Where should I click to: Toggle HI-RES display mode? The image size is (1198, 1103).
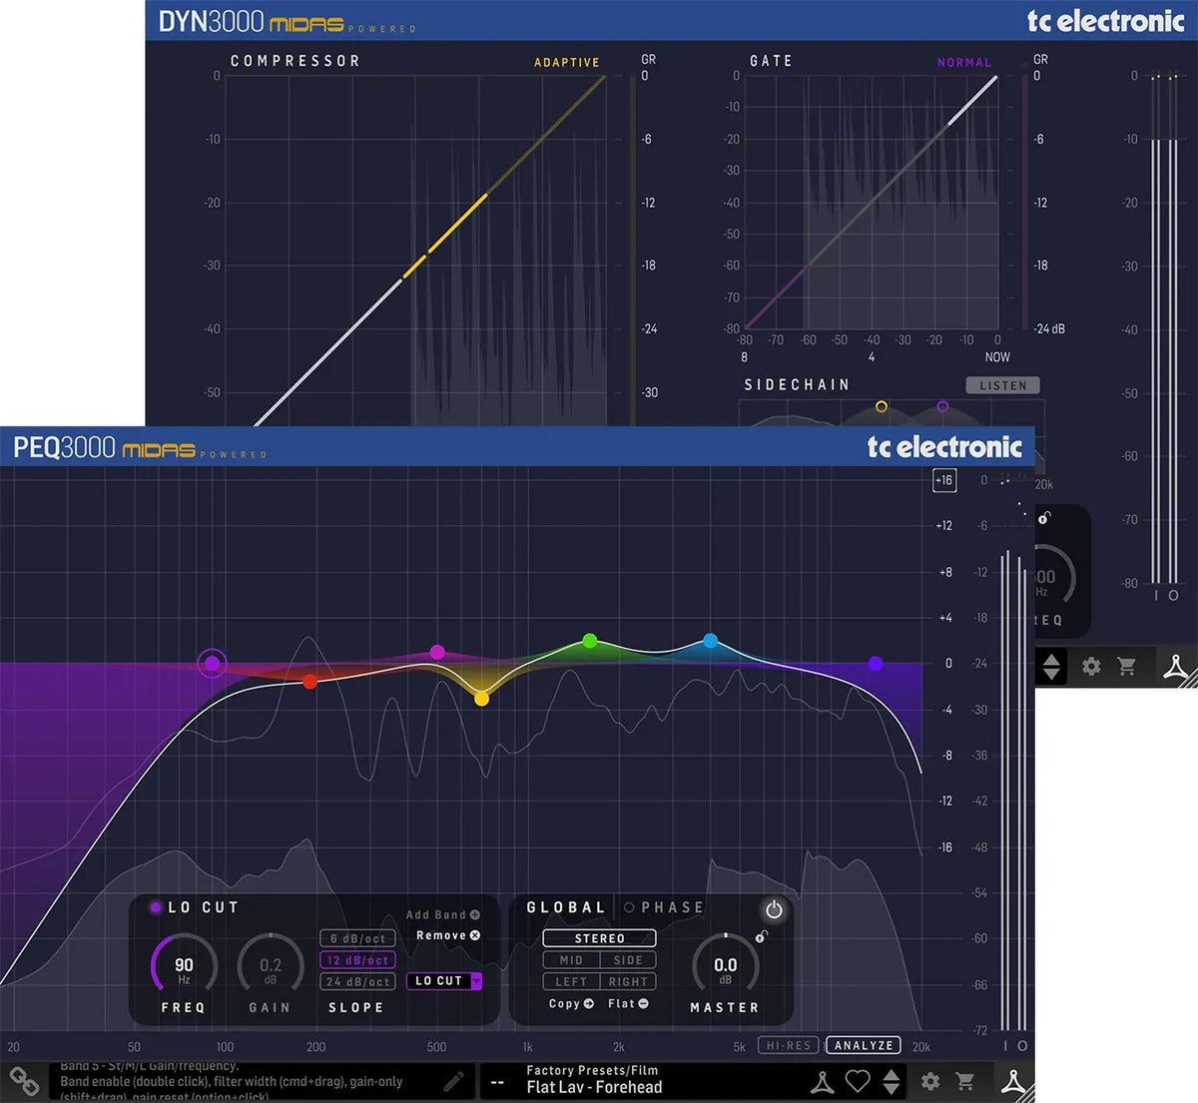[x=788, y=1045]
